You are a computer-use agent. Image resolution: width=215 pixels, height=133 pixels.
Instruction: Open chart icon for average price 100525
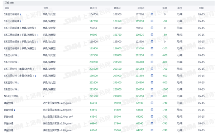point(152,35)
